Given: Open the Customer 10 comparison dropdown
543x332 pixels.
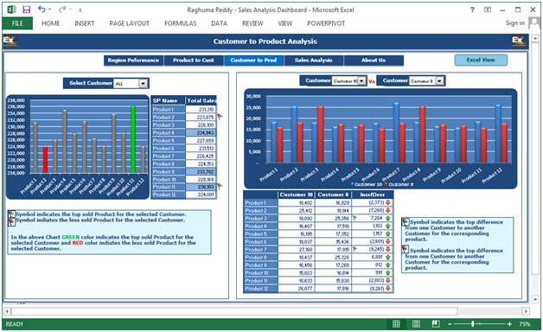Looking at the screenshot, I should pyautogui.click(x=361, y=81).
